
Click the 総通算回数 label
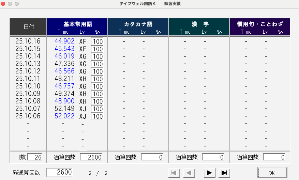(26, 173)
